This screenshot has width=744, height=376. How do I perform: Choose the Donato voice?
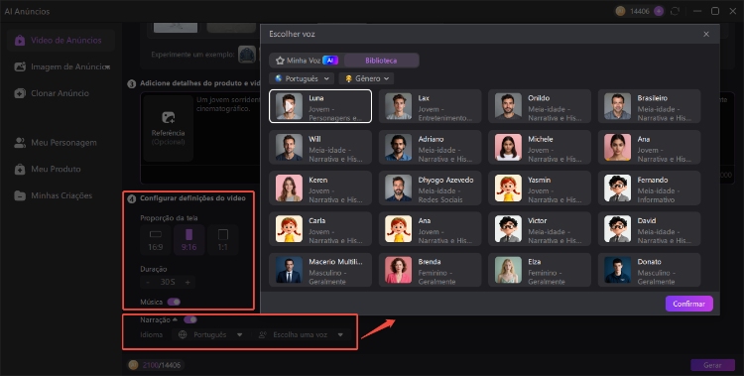click(649, 270)
